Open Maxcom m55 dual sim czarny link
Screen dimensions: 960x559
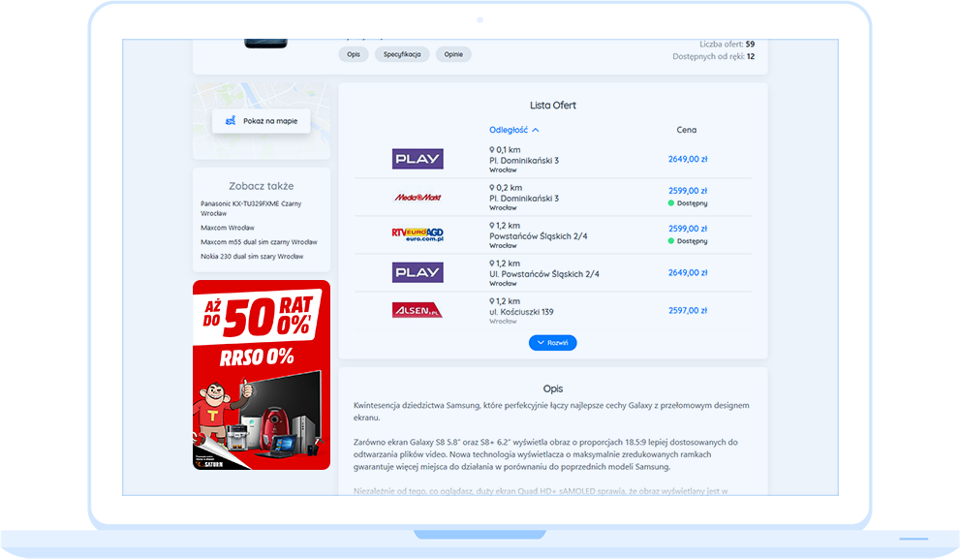coord(259,242)
